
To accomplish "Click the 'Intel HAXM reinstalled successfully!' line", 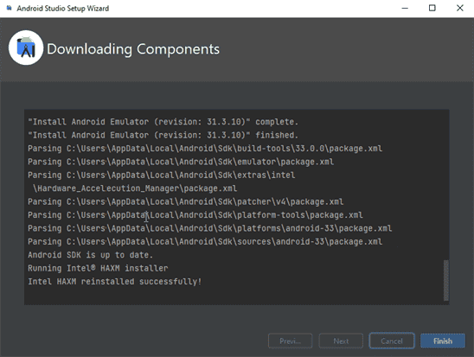I will click(114, 282).
